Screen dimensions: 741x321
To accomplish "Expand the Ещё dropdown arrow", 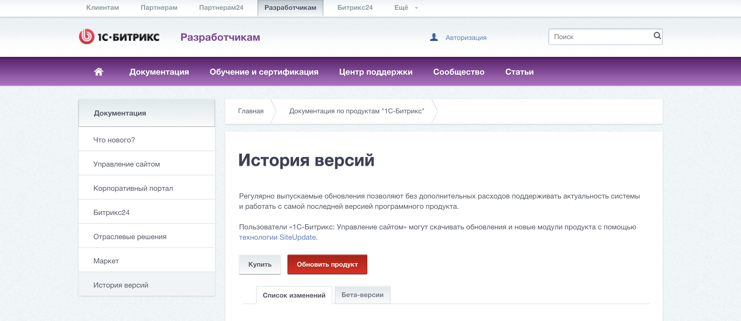I will (x=416, y=8).
